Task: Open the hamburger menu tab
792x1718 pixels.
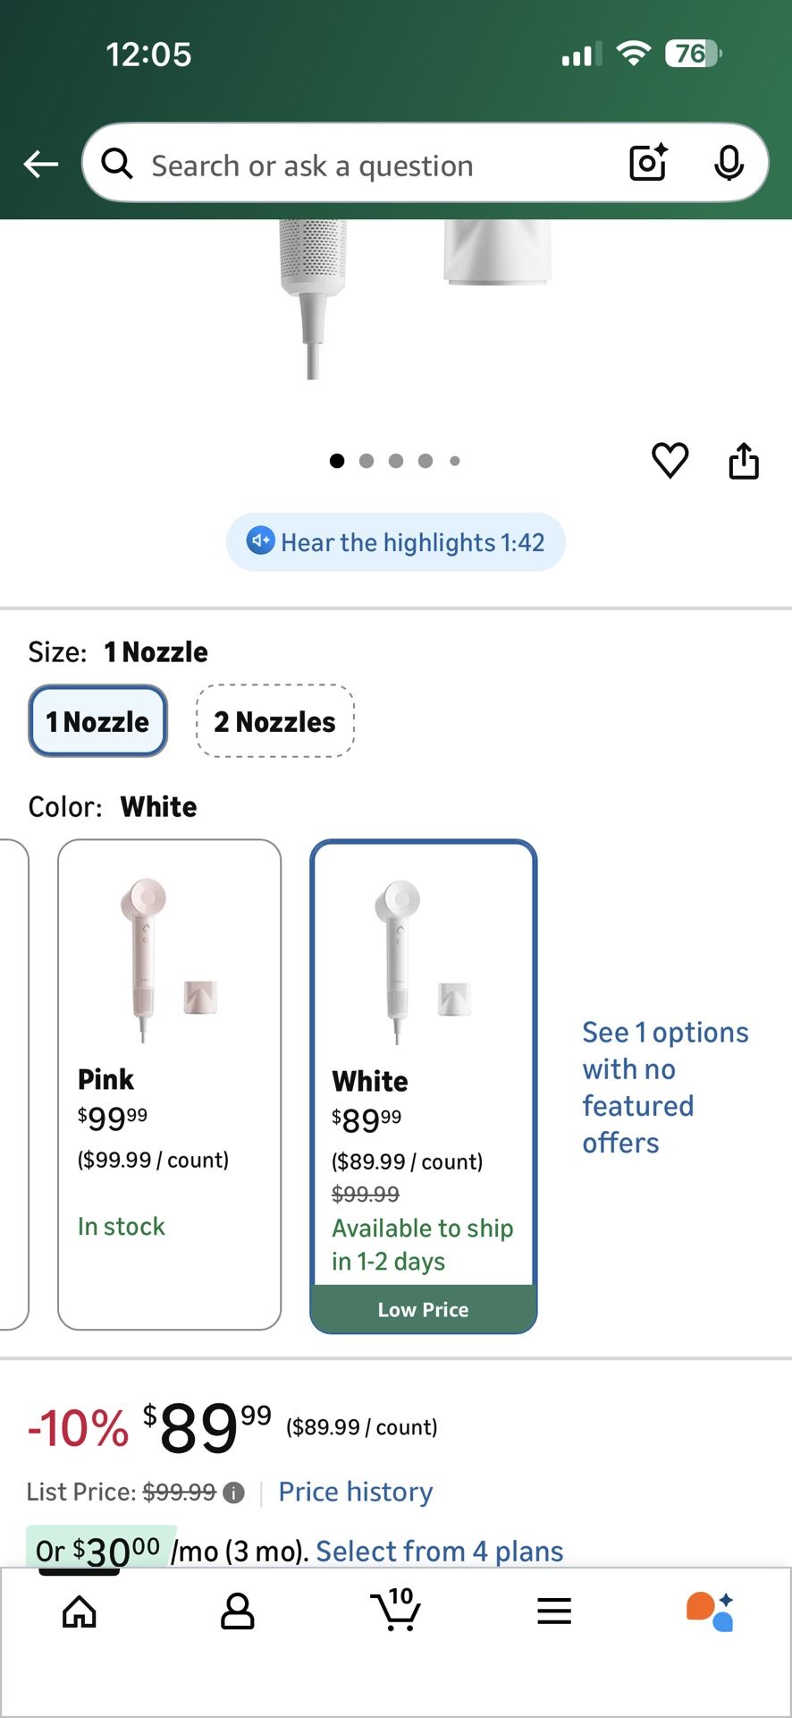Action: click(554, 1612)
